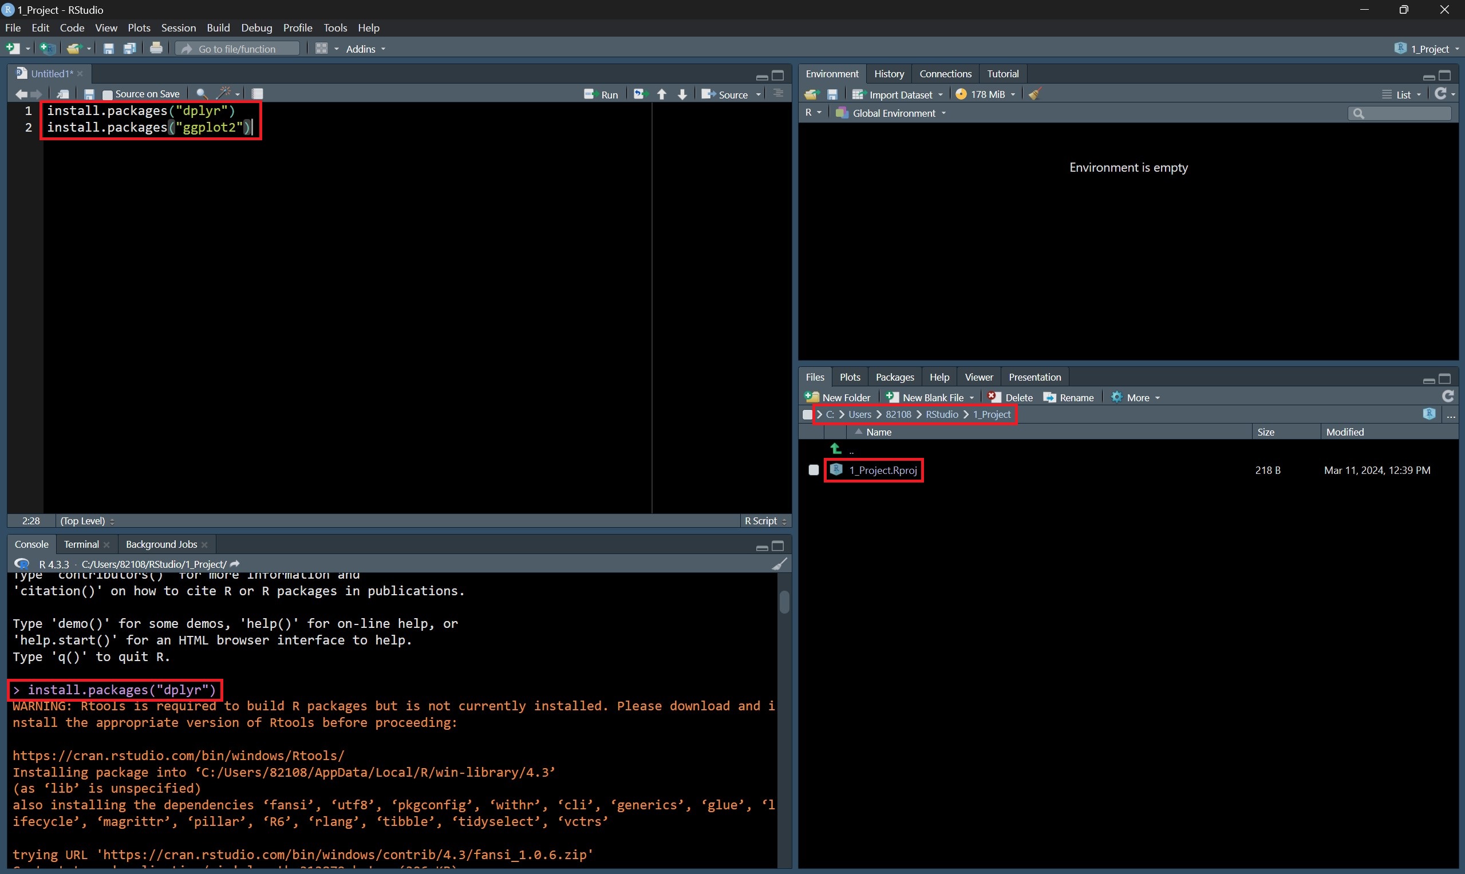
Task: Refresh the Files pane listing
Action: (x=1448, y=397)
